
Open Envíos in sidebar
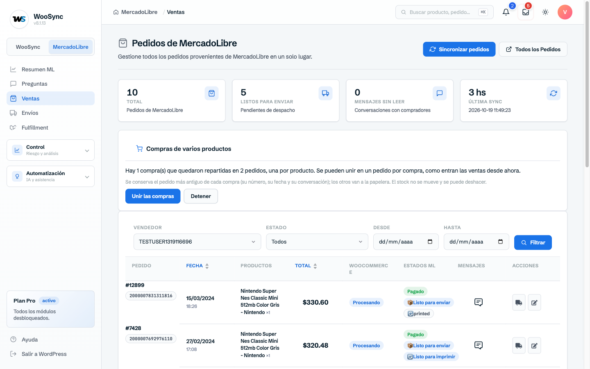pyautogui.click(x=50, y=113)
